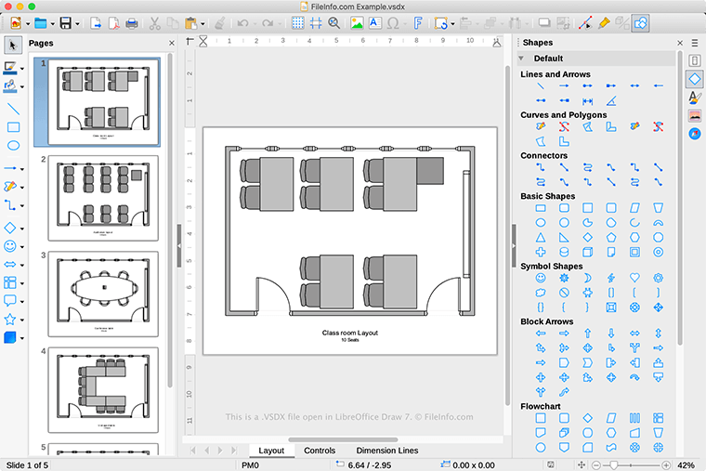The width and height of the screenshot is (706, 471).
Task: Pick the heart symbol shape
Action: coord(634,278)
